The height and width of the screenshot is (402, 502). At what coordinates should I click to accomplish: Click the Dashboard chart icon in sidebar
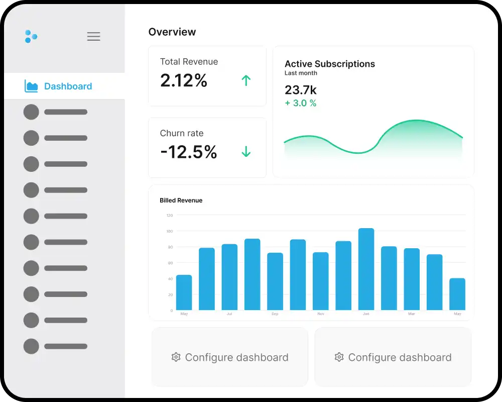click(x=31, y=86)
